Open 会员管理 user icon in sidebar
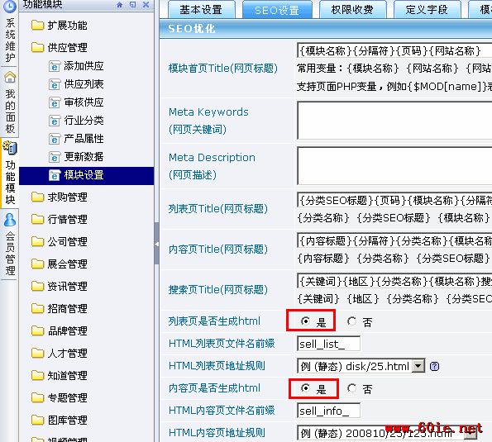 click(x=10, y=220)
